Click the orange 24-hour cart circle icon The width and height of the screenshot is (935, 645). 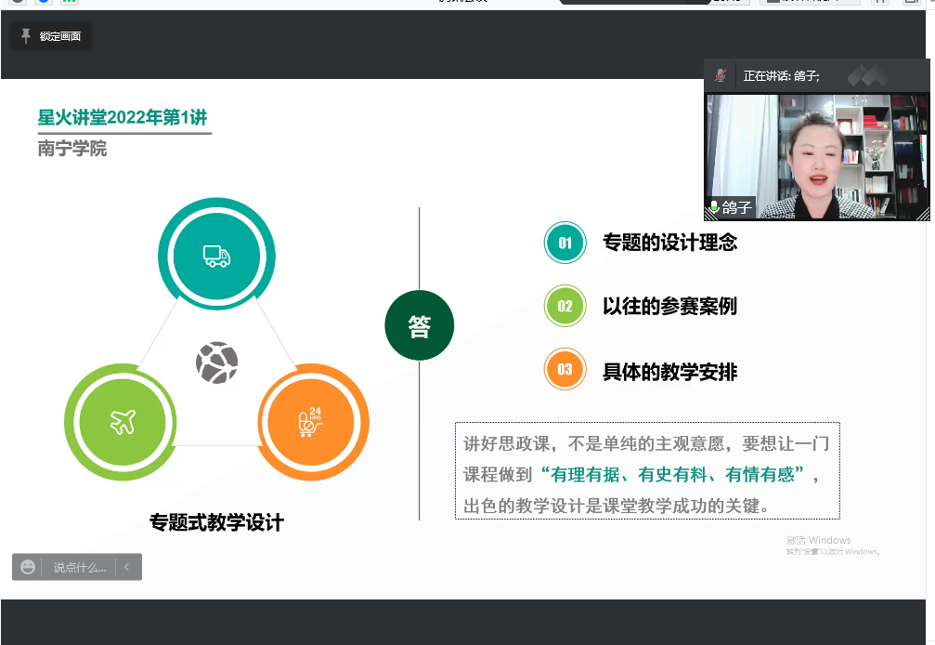pyautogui.click(x=312, y=422)
